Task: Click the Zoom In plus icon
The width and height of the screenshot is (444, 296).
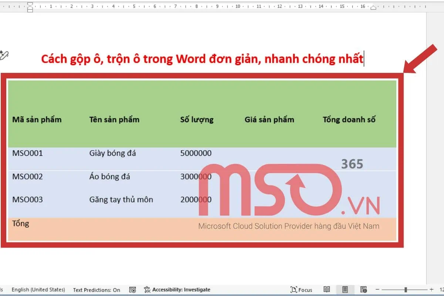Action: (x=432, y=289)
